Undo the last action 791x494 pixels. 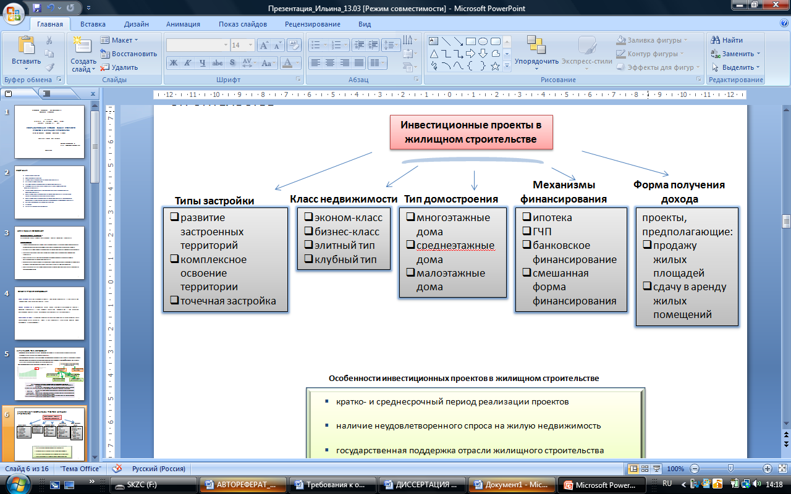point(51,8)
